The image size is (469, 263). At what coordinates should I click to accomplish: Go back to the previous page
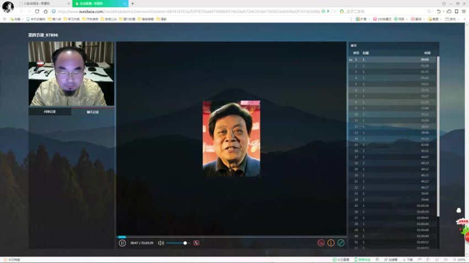21,12
